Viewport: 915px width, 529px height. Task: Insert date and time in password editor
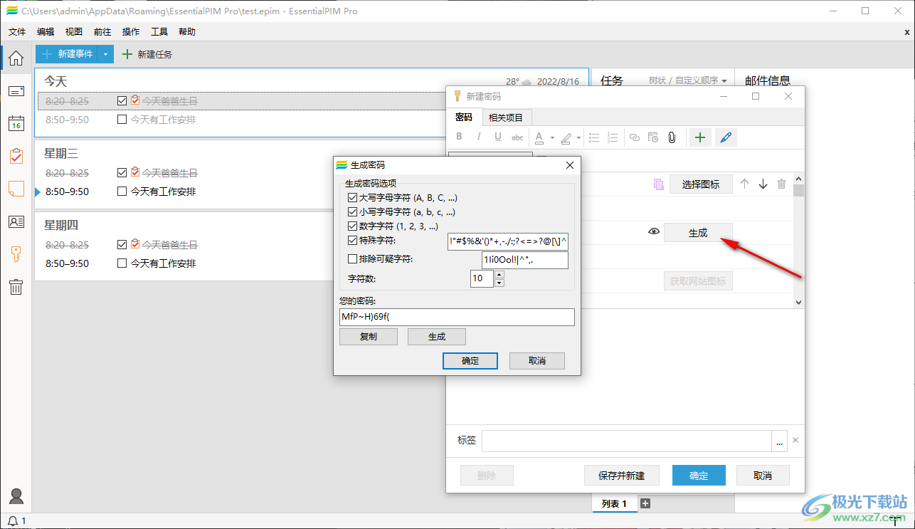pyautogui.click(x=653, y=137)
